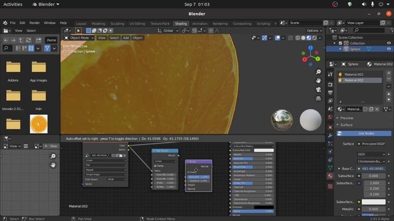The width and height of the screenshot is (394, 221).
Task: Open the Render properties tab icon
Action: point(330,85)
